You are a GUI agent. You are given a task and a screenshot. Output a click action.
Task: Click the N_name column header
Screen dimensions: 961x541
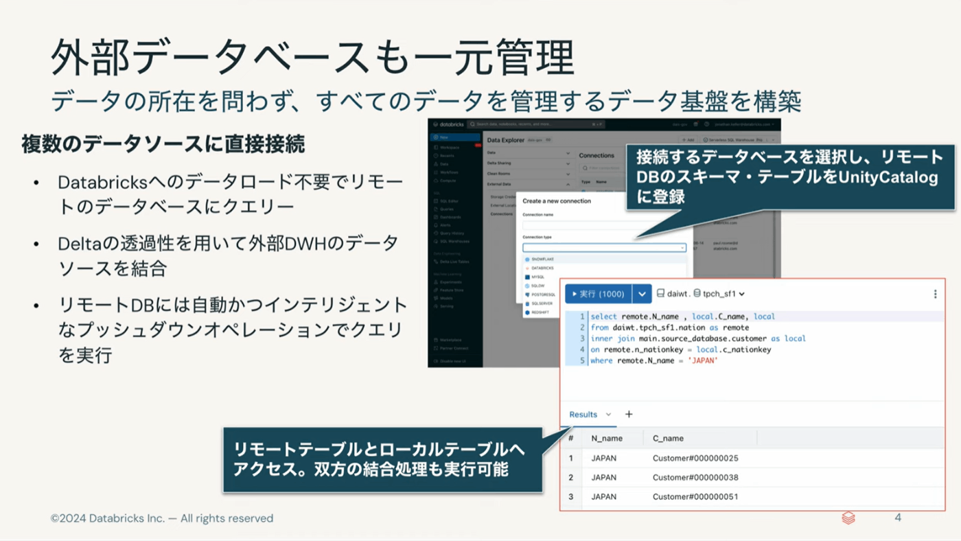pos(607,438)
